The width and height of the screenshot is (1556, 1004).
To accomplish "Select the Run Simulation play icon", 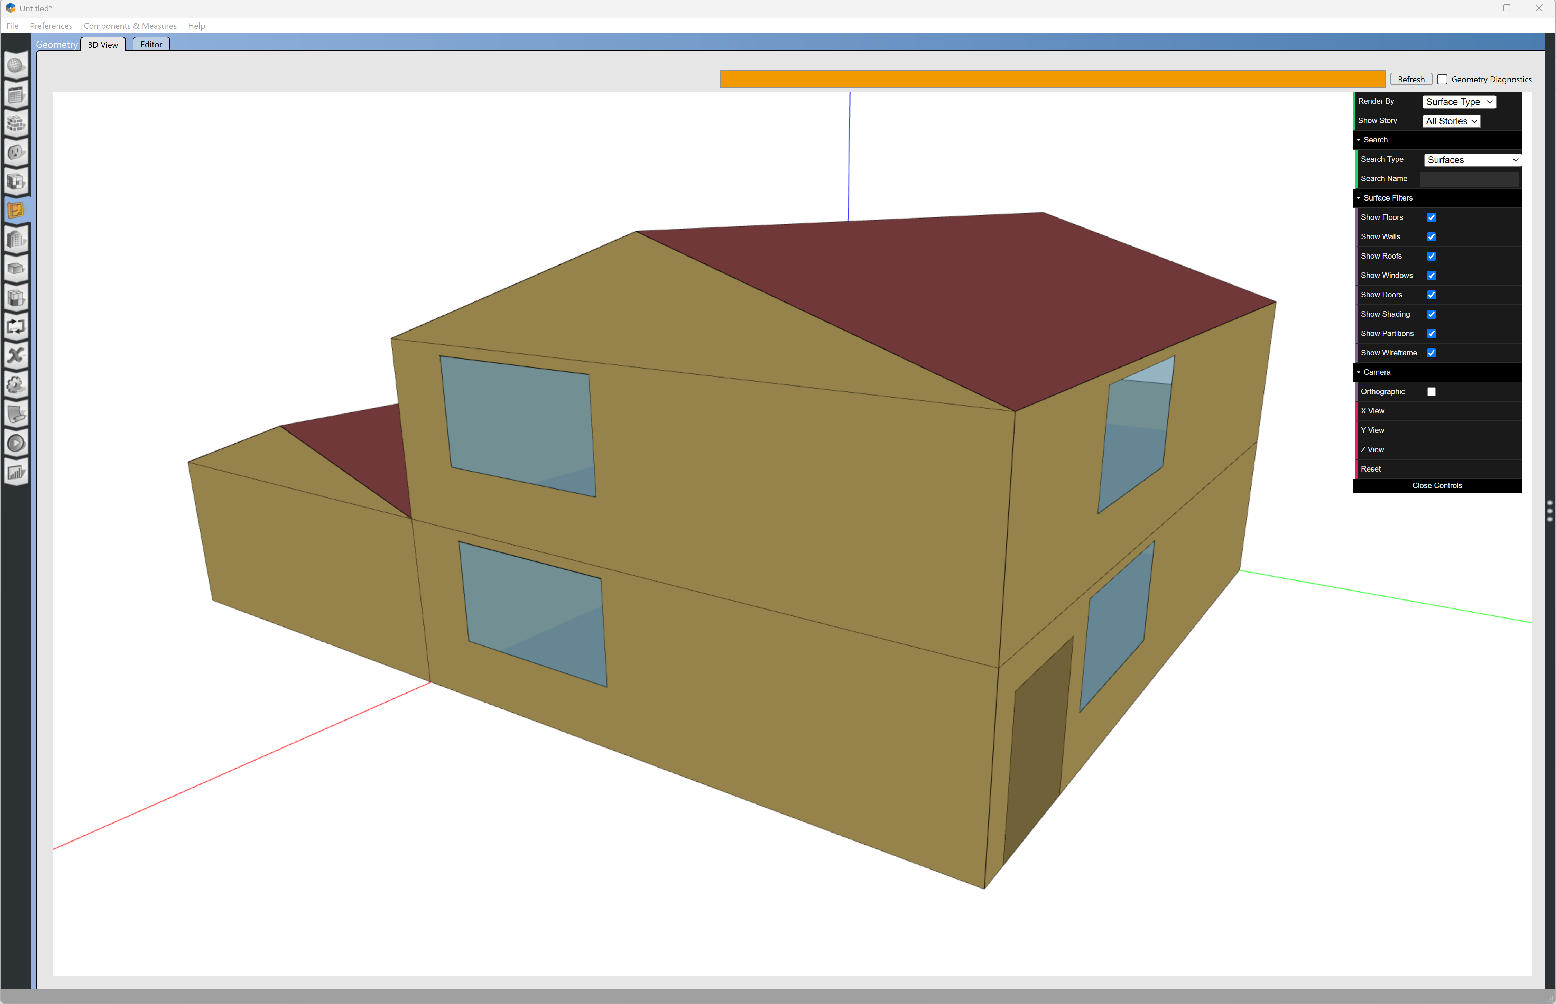I will (16, 443).
